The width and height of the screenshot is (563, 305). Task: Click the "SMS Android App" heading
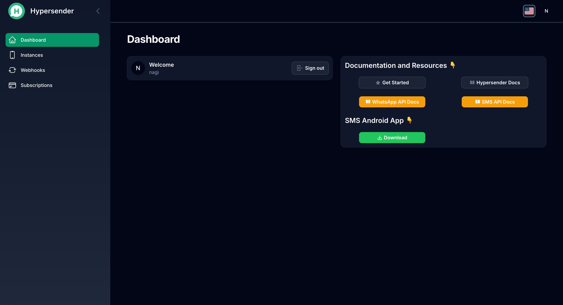374,121
